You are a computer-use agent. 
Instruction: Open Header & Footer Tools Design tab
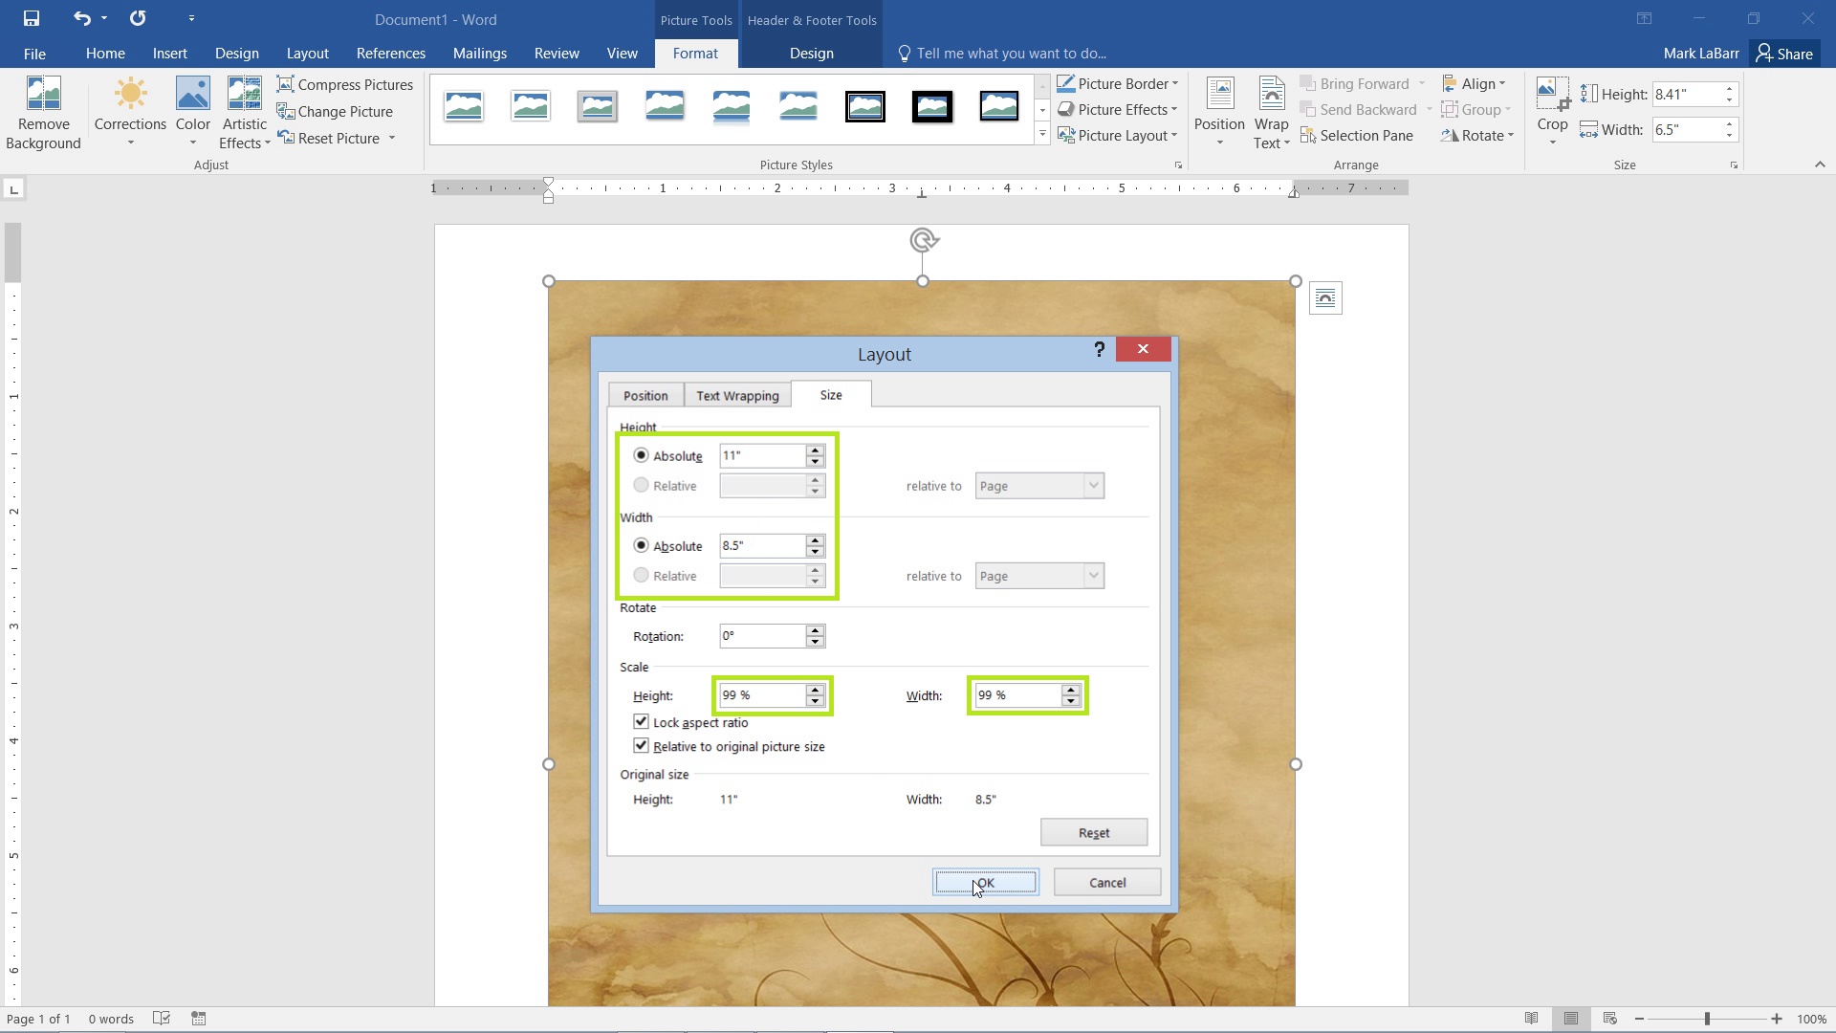[x=811, y=54]
